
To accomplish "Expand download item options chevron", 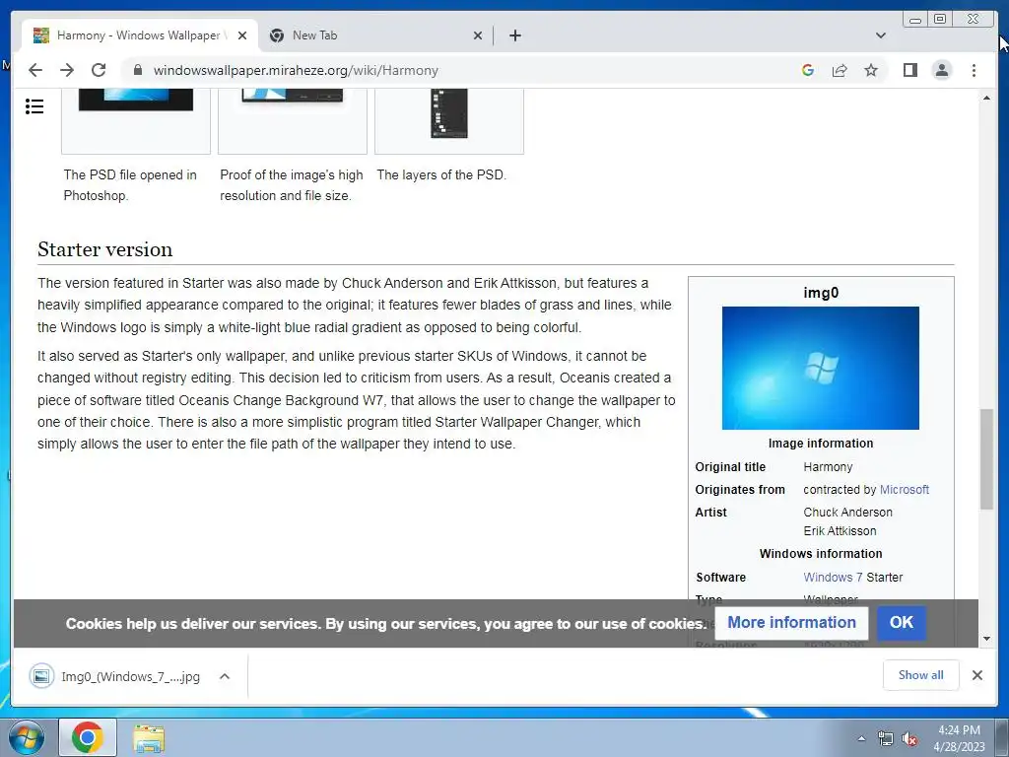I will tap(225, 676).
